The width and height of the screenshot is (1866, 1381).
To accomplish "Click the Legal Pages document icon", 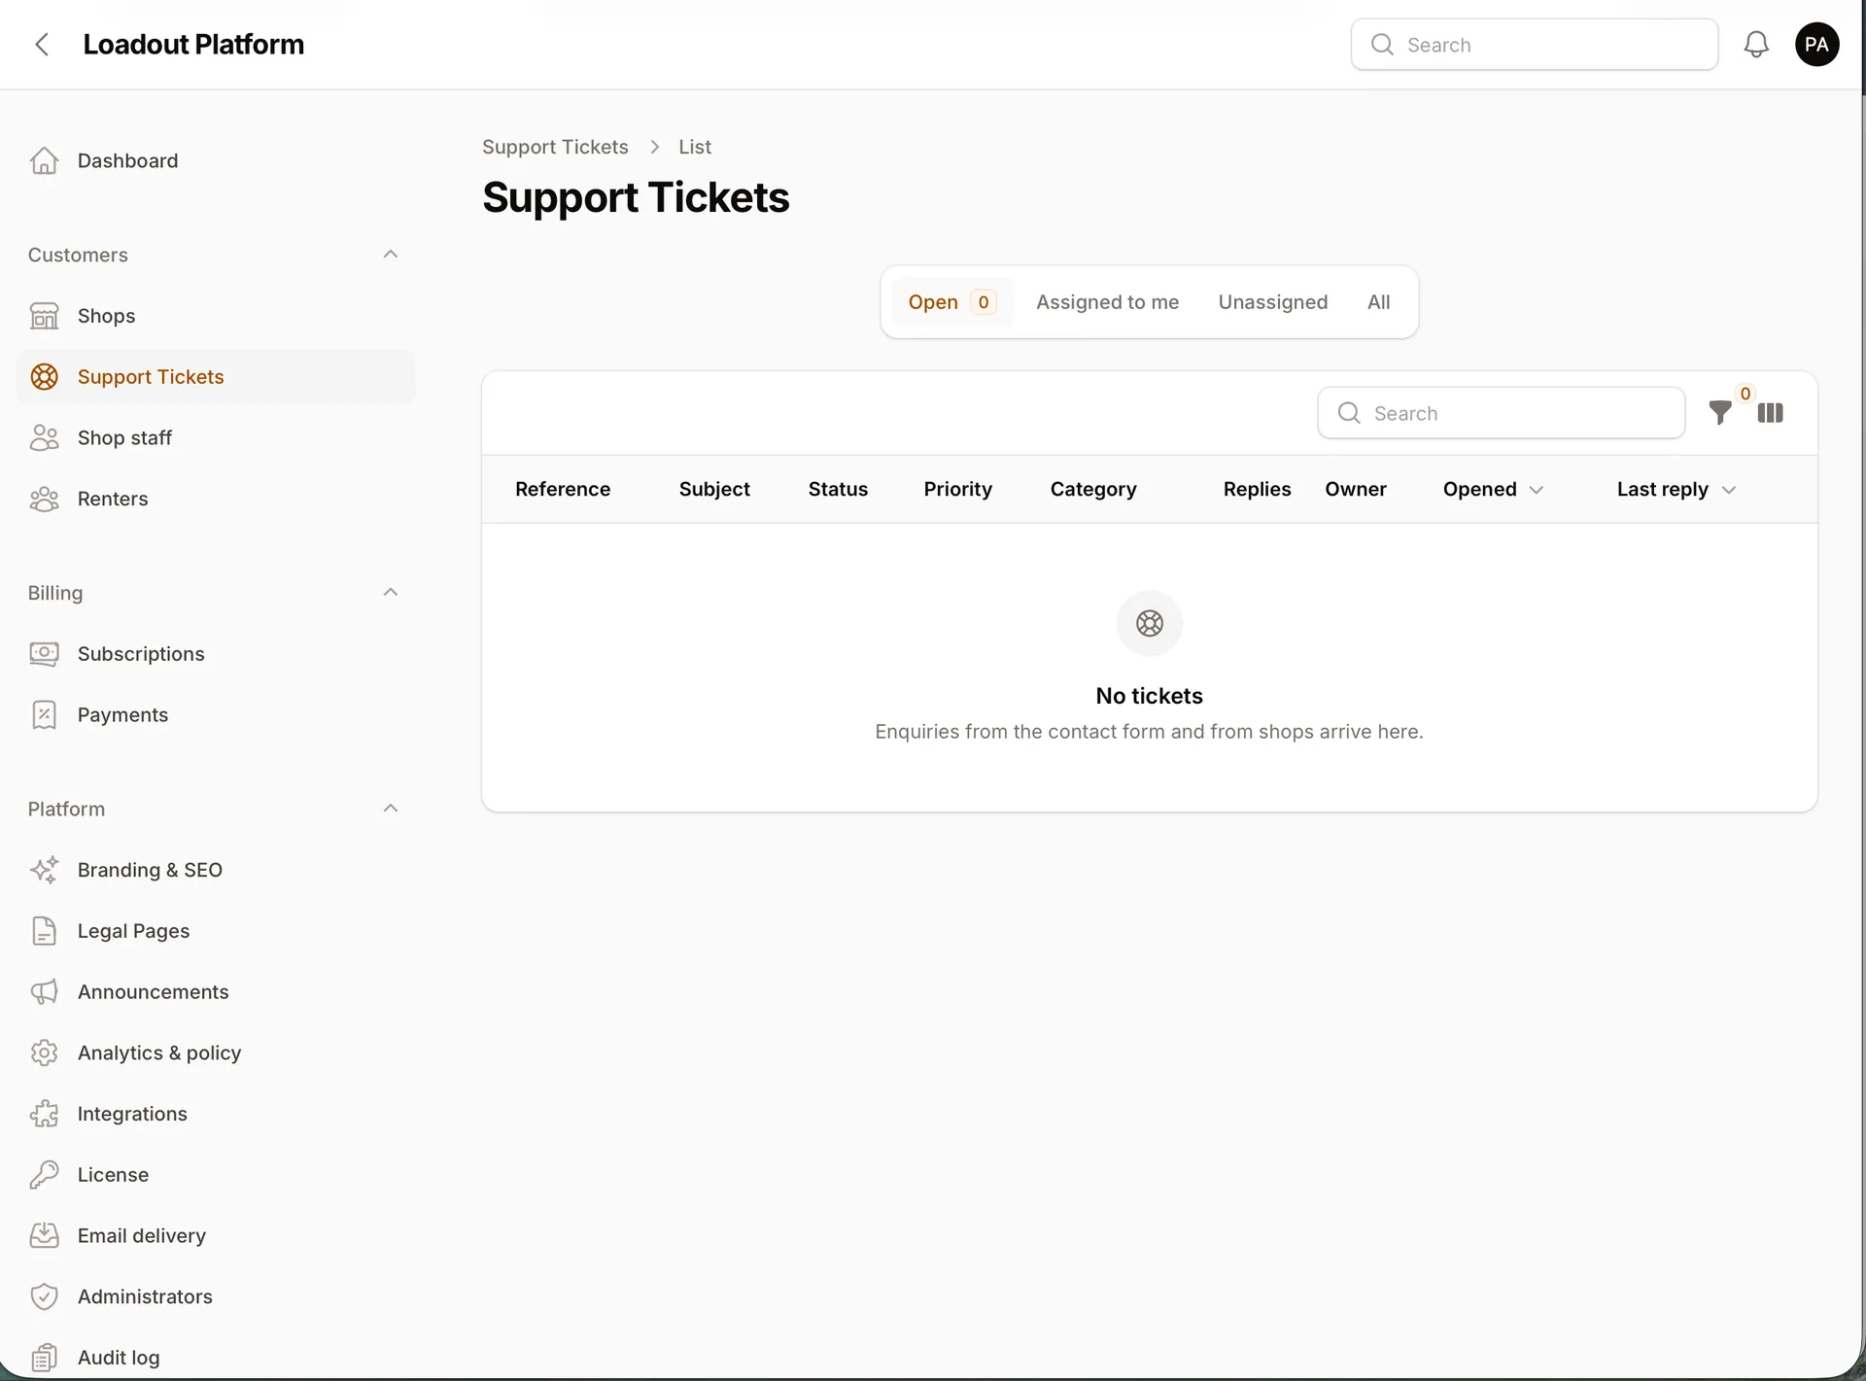I will click(44, 931).
